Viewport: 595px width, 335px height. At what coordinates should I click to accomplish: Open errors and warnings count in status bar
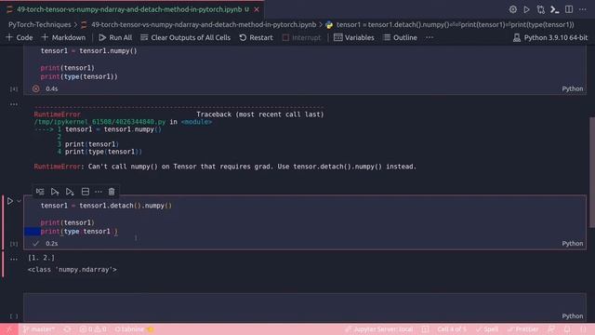(93, 329)
